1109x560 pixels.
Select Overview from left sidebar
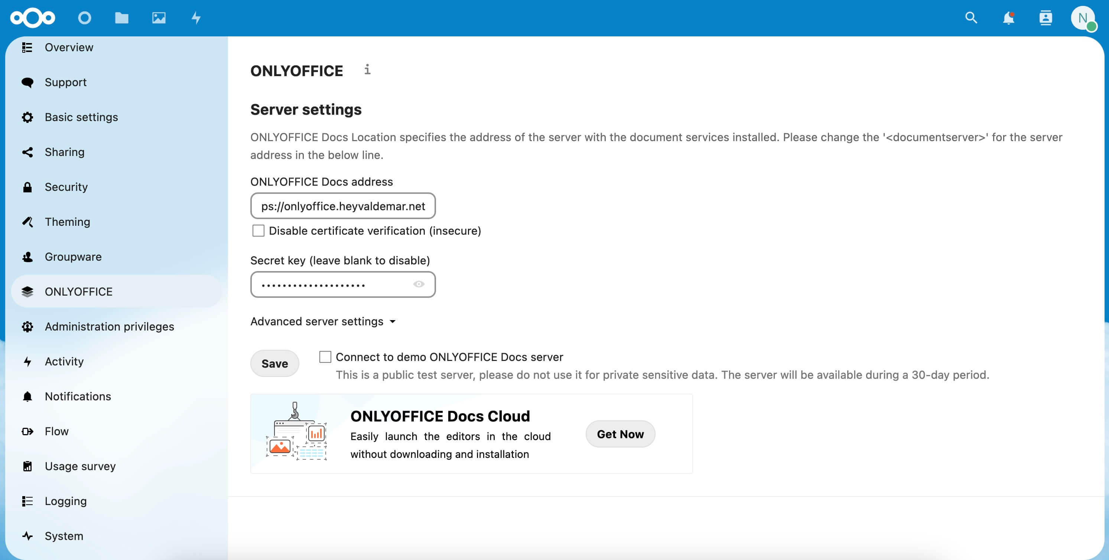(69, 46)
